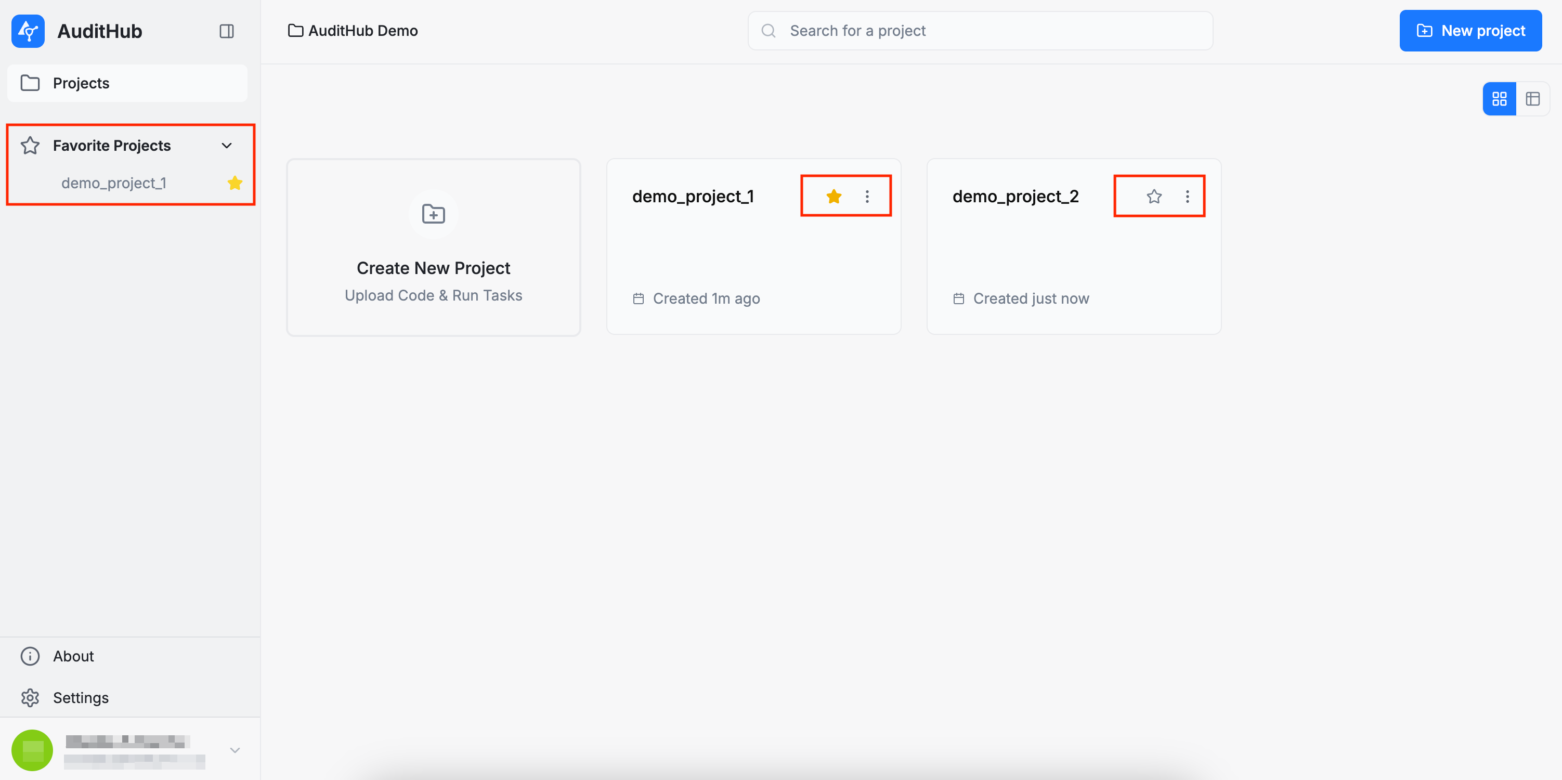Viewport: 1562px width, 780px height.
Task: Remove demo_project_1 star in sidebar favorites
Action: point(235,183)
